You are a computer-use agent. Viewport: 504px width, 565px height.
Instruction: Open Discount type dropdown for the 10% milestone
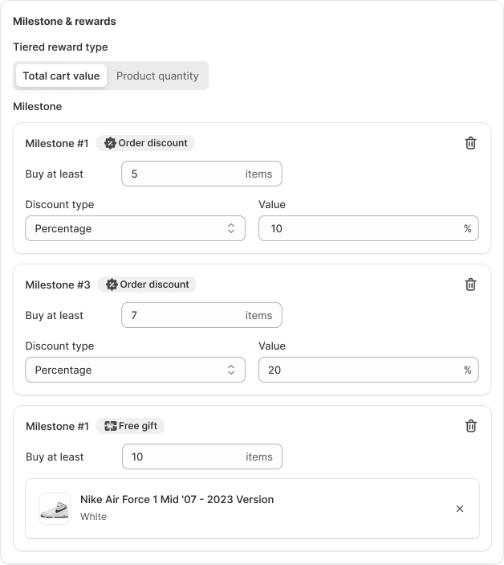135,228
